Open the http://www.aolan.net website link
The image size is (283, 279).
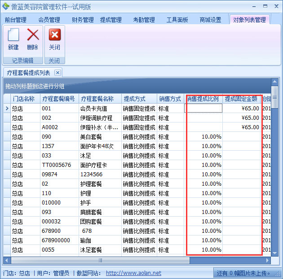(x=133, y=273)
